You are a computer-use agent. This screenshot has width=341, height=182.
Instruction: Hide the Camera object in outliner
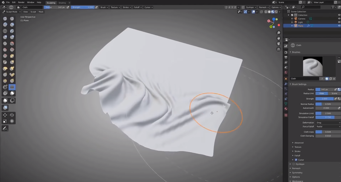339,19
